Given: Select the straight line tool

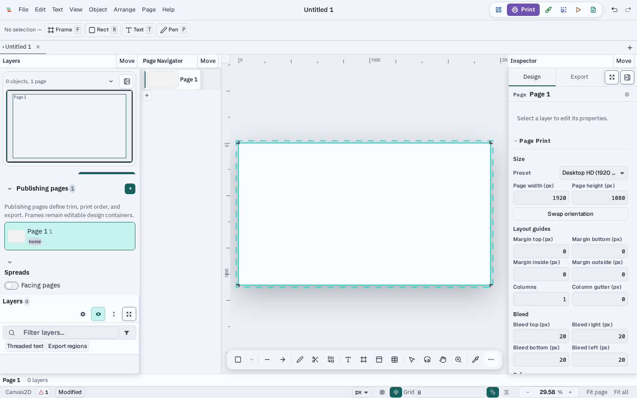Looking at the screenshot, I should [x=267, y=360].
